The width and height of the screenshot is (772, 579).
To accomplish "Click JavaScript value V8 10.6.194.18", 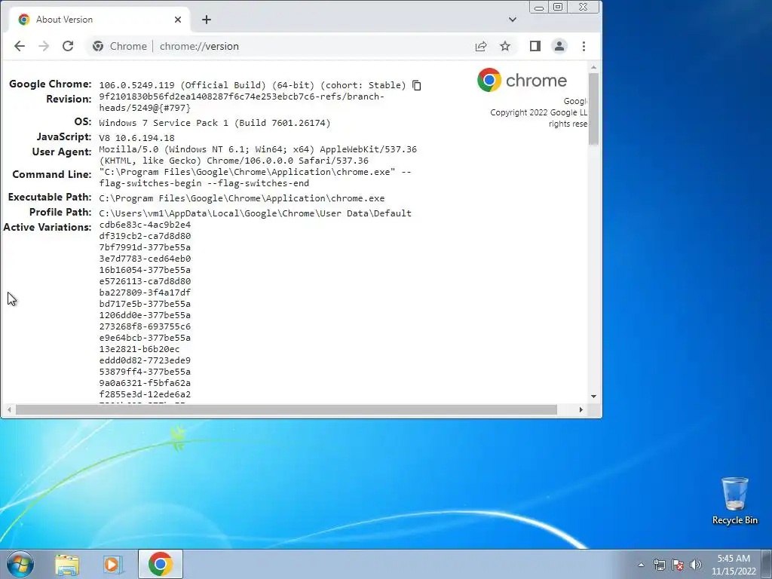I will (x=137, y=138).
